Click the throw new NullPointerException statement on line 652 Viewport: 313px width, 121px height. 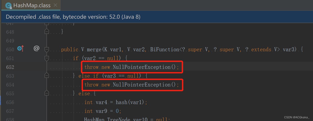tap(131, 67)
